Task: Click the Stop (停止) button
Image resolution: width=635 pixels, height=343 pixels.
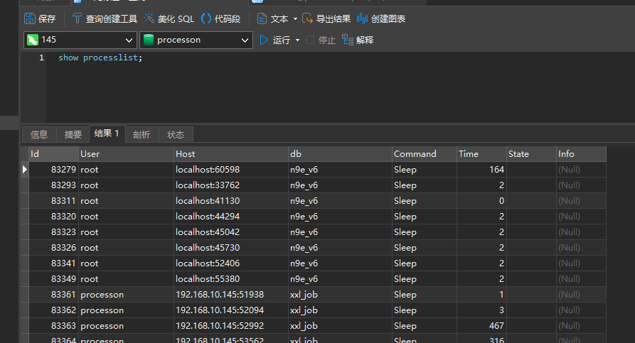Action: (321, 40)
